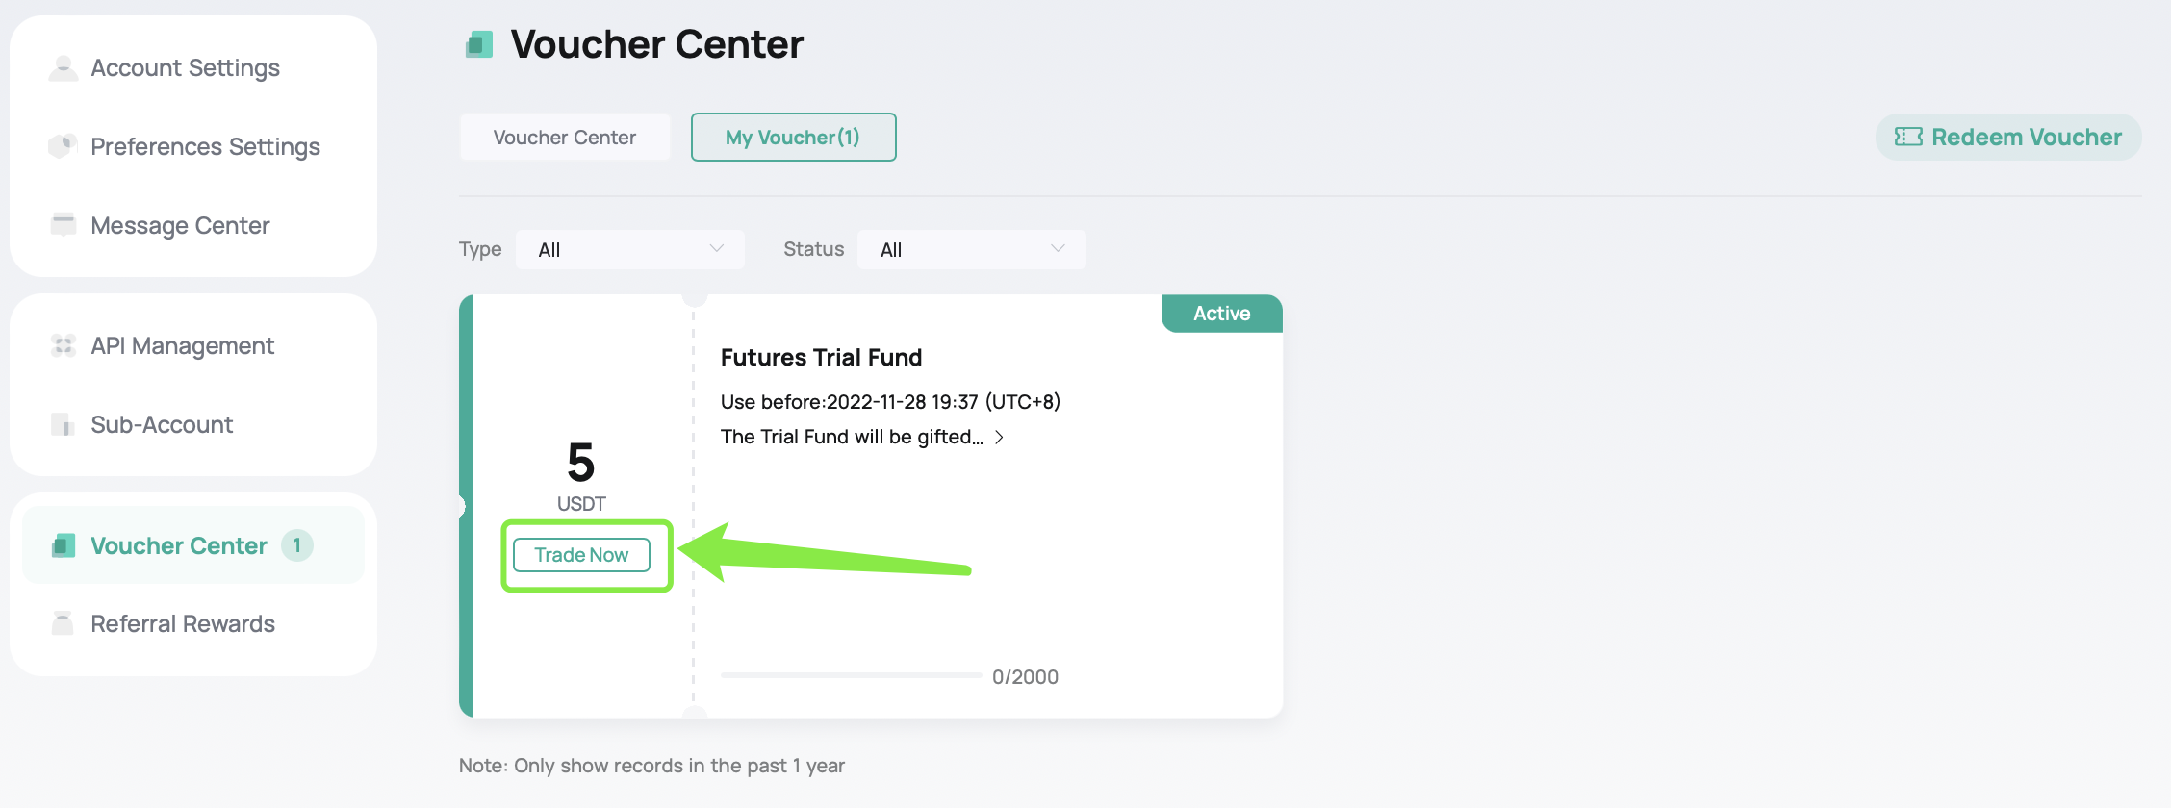Click the Voucher Center heading icon
This screenshot has width=2171, height=808.
479,44
